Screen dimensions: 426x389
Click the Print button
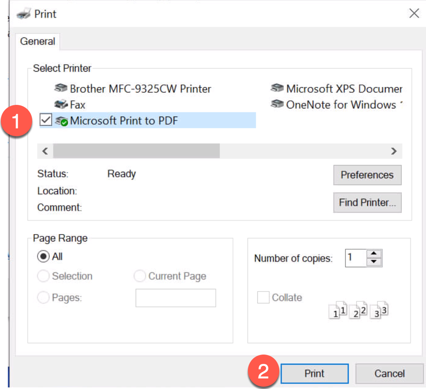(x=315, y=374)
